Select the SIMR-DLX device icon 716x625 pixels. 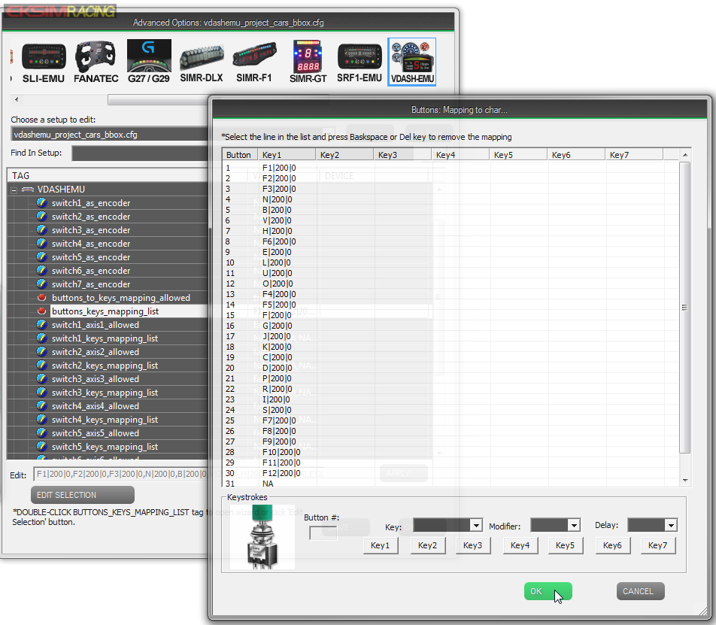[x=202, y=62]
